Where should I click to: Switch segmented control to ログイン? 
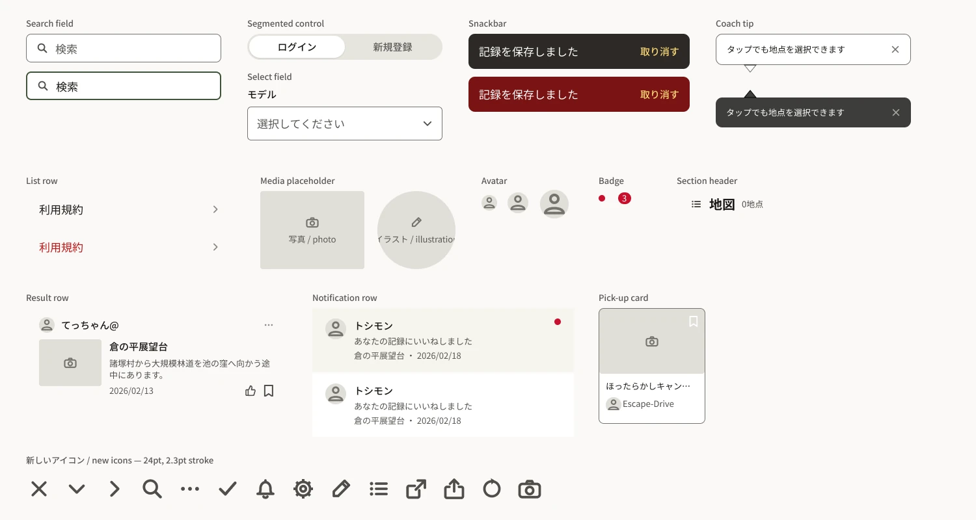coord(297,47)
